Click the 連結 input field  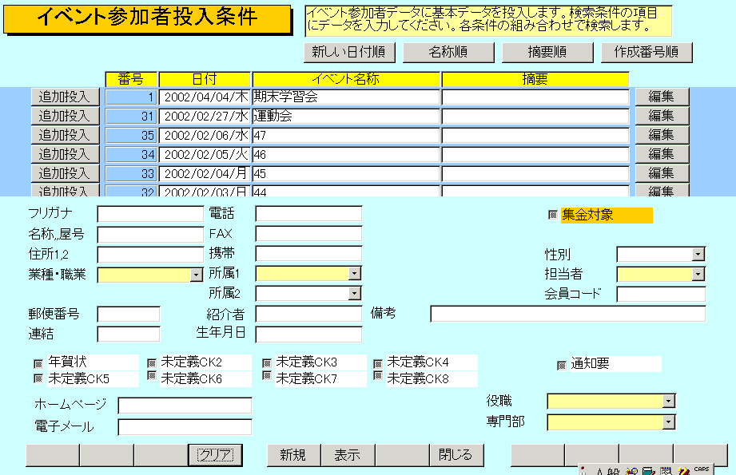129,334
